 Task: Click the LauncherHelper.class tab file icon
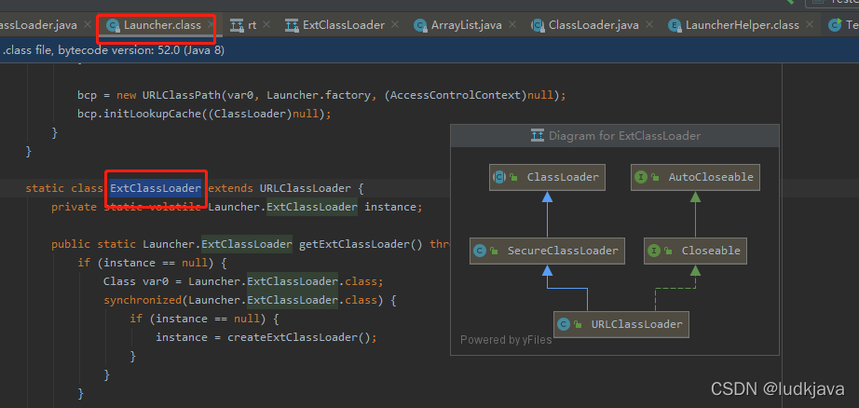pos(675,25)
